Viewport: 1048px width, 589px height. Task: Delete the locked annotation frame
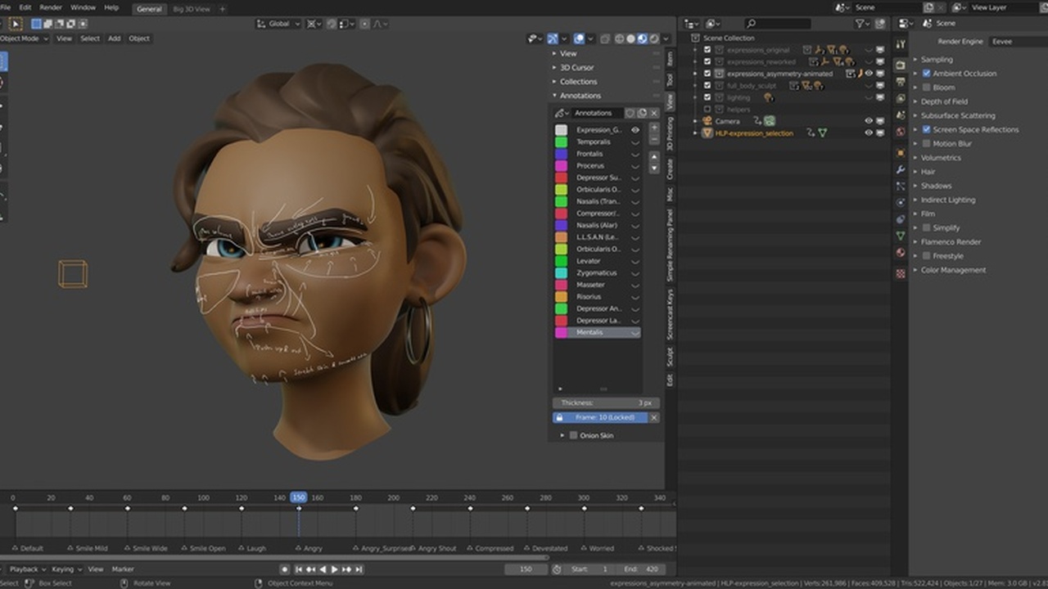654,417
